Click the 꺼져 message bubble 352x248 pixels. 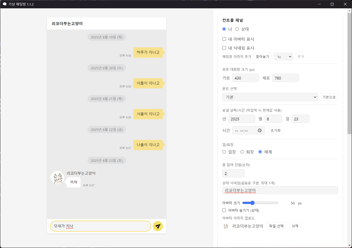tap(73, 182)
